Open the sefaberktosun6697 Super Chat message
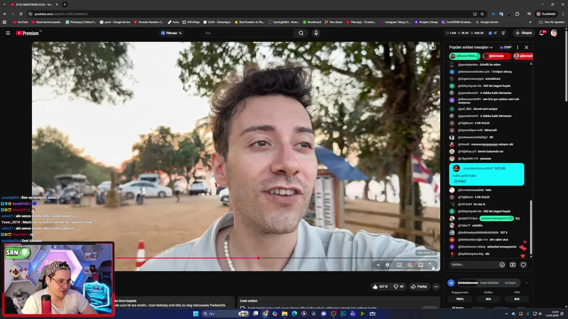Image resolution: width=568 pixels, height=319 pixels. (x=486, y=174)
